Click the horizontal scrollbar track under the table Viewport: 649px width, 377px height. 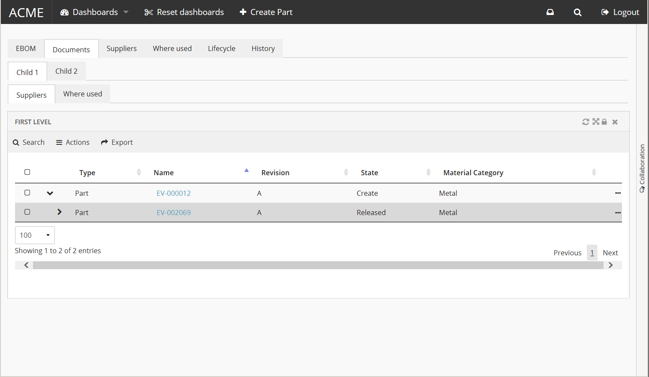[318, 265]
